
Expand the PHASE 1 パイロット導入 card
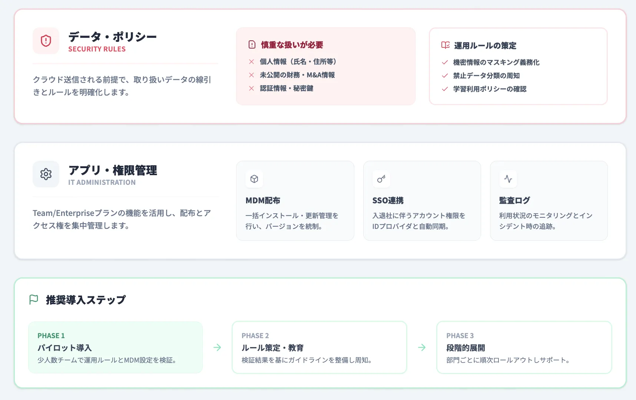coord(115,347)
